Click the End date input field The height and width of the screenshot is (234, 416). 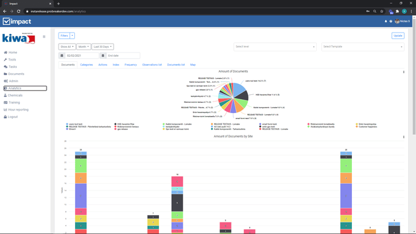click(123, 56)
